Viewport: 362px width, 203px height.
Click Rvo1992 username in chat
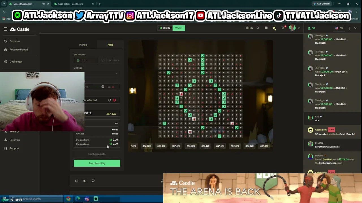point(319,143)
